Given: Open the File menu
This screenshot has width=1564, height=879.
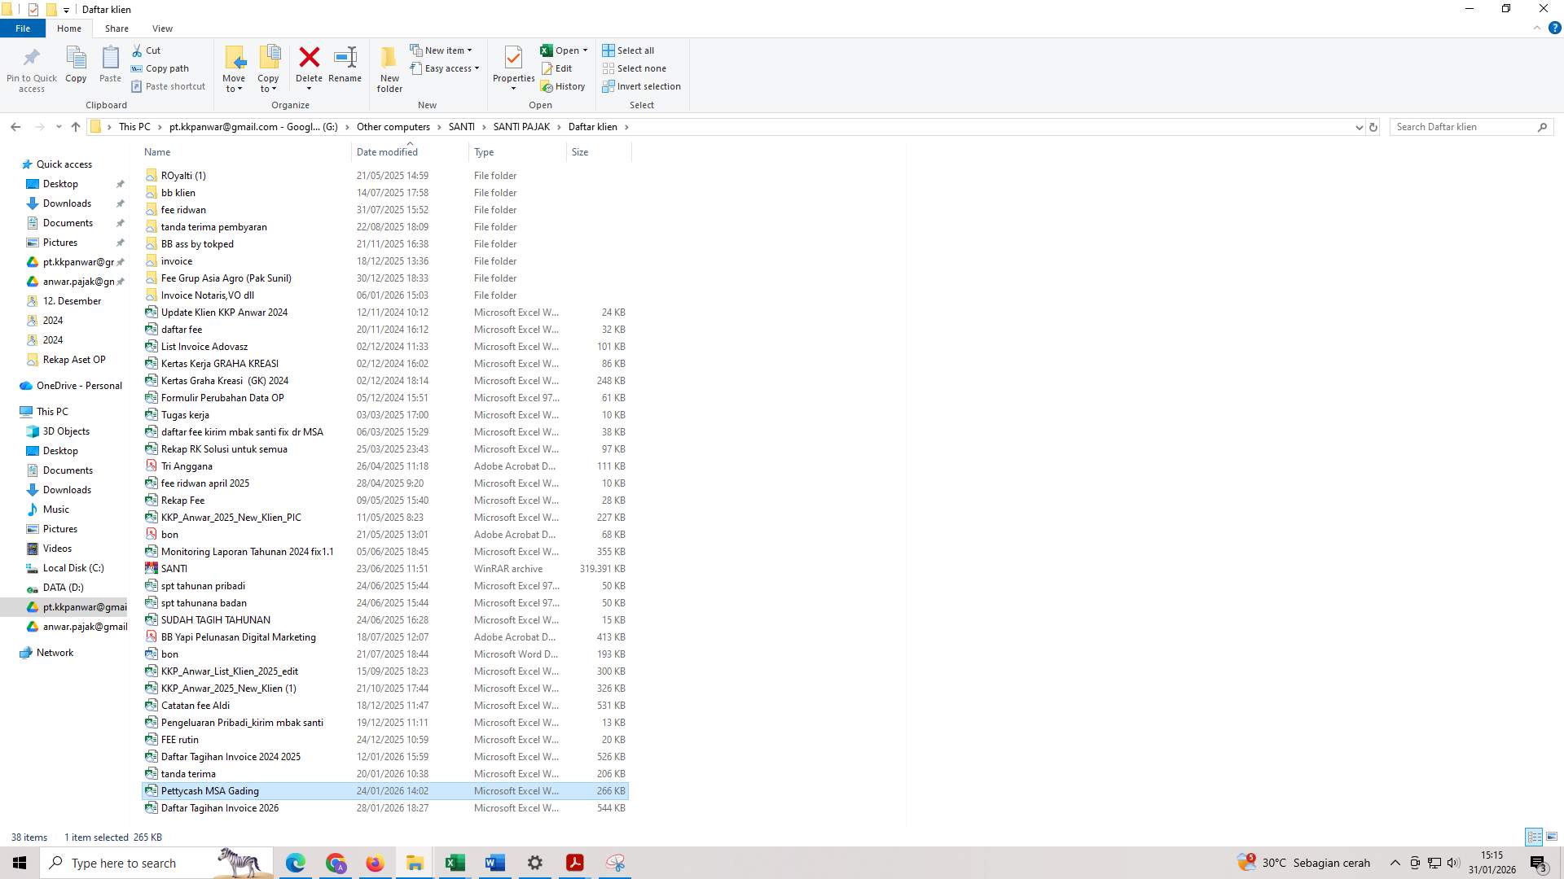Looking at the screenshot, I should click(23, 28).
